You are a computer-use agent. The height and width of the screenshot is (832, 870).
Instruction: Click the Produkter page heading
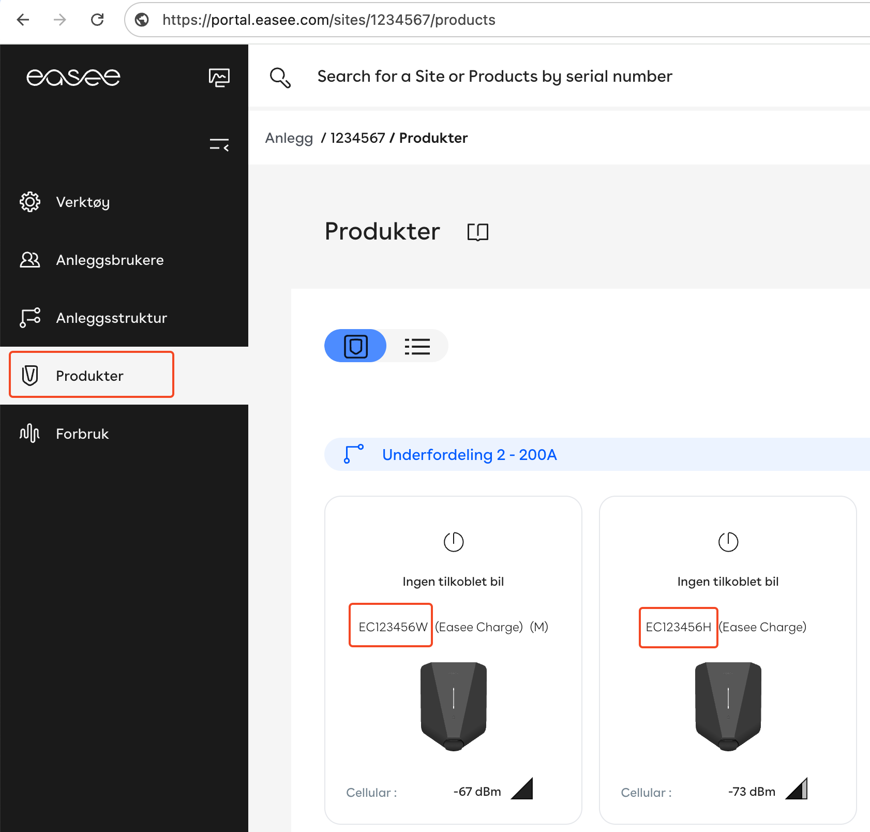pos(382,231)
